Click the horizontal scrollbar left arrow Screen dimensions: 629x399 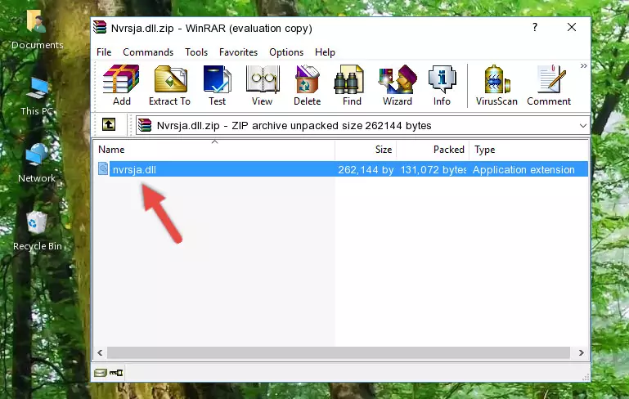click(100, 353)
